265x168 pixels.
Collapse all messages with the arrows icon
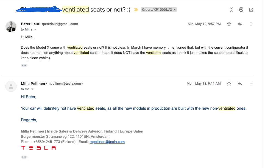coord(231,10)
